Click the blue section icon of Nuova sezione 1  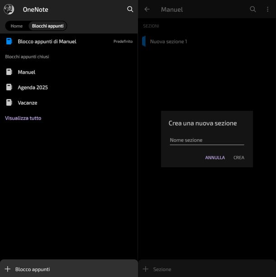click(x=144, y=41)
